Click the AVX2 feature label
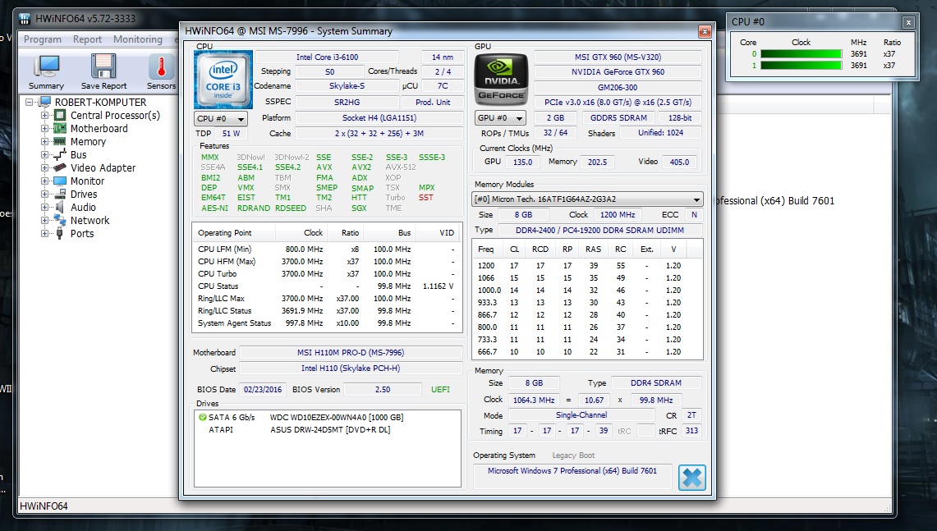 (x=361, y=167)
